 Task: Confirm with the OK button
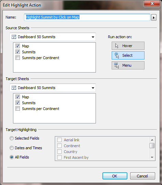tap(115, 176)
